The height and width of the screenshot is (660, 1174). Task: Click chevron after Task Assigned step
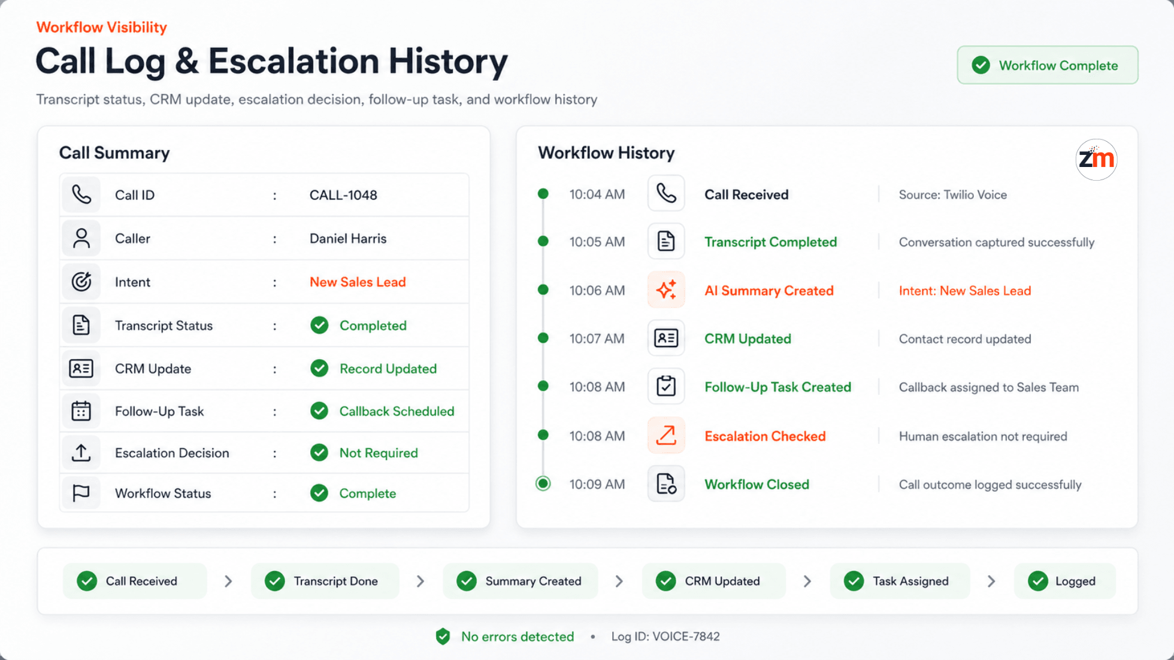pyautogui.click(x=991, y=581)
